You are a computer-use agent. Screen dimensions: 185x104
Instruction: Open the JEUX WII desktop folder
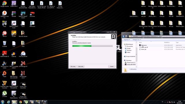171,14
